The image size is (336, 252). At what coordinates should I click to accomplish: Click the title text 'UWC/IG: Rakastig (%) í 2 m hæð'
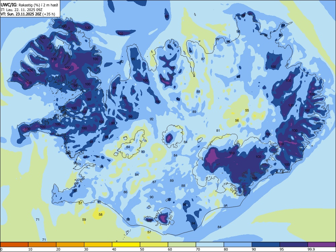[29, 5]
